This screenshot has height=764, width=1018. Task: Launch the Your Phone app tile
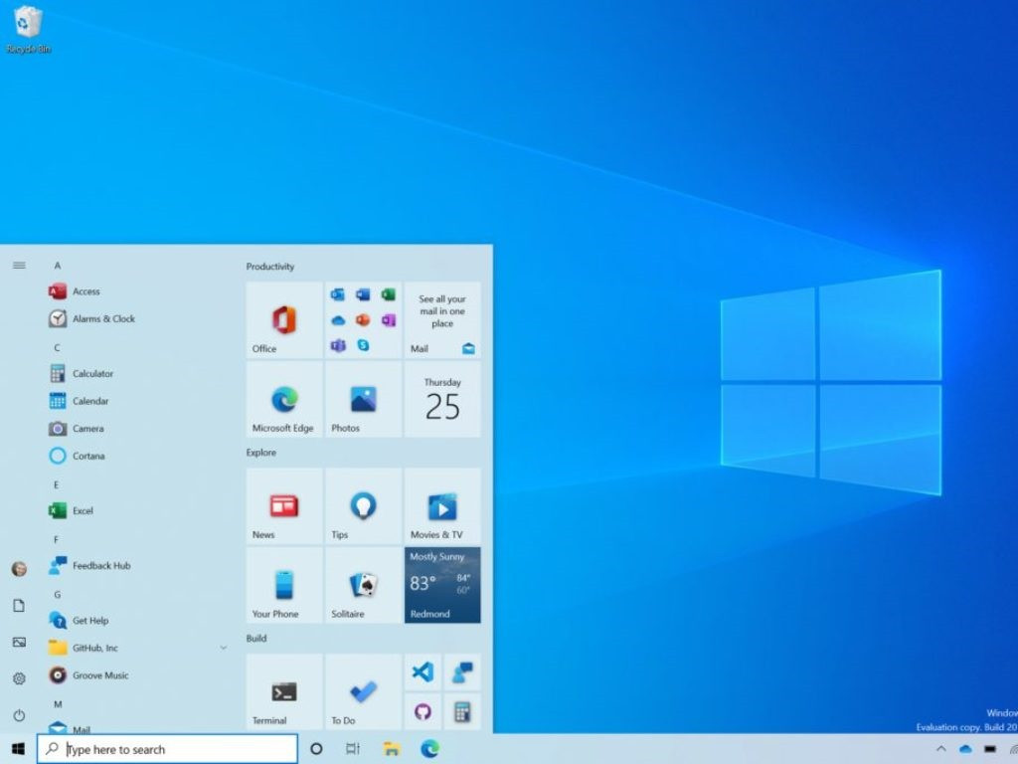tap(283, 585)
